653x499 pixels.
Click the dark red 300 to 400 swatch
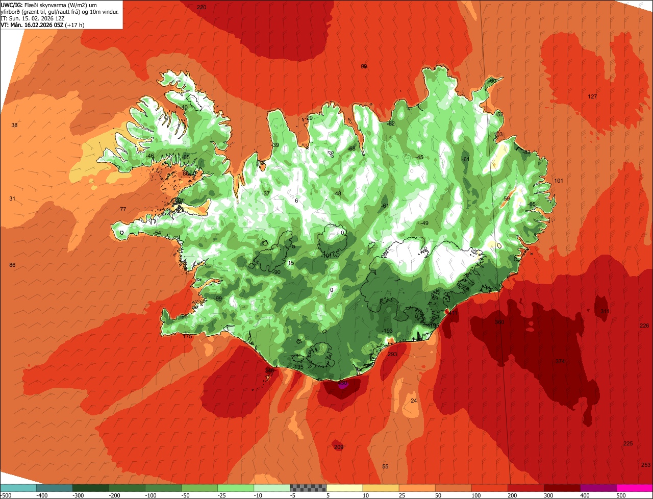pos(562,487)
